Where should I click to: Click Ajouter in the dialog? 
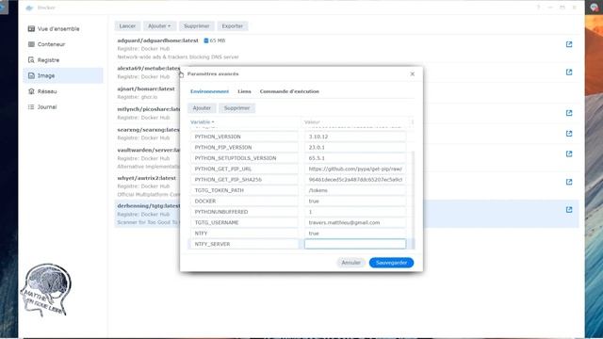tap(202, 108)
